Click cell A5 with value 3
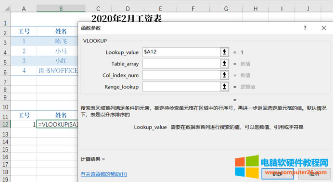 point(24,61)
